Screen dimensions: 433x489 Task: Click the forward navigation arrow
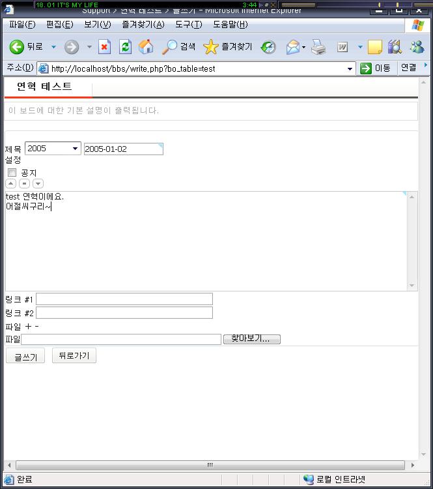[x=72, y=47]
